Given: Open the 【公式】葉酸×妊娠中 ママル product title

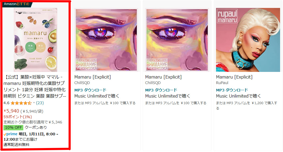Looking at the screenshot, I should point(35,86).
